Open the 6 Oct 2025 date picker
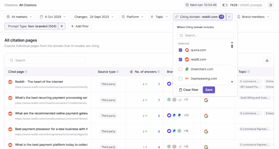279x149 pixels. [x=53, y=17]
